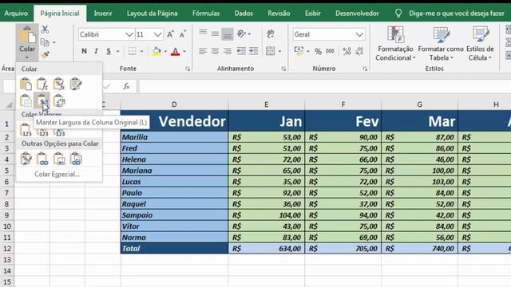Toggle Bold (N) formatting
This screenshot has width=511, height=287.
(84, 51)
